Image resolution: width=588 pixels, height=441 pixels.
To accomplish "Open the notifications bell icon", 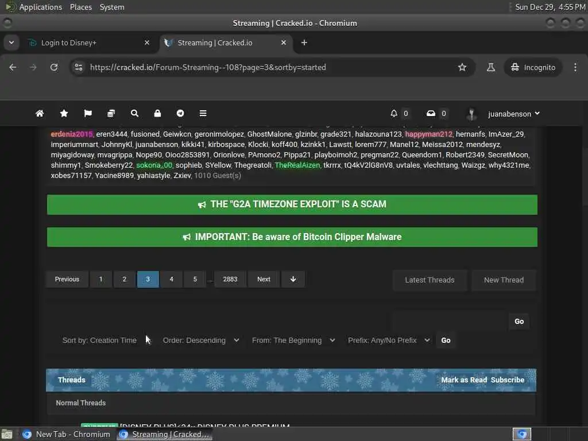I will point(394,113).
